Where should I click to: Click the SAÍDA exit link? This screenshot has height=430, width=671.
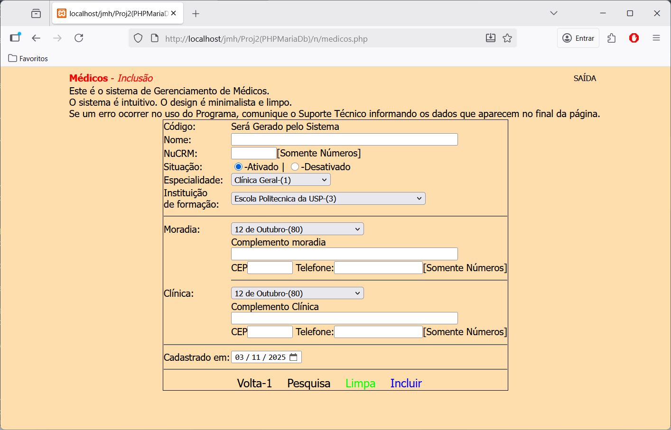click(x=585, y=78)
